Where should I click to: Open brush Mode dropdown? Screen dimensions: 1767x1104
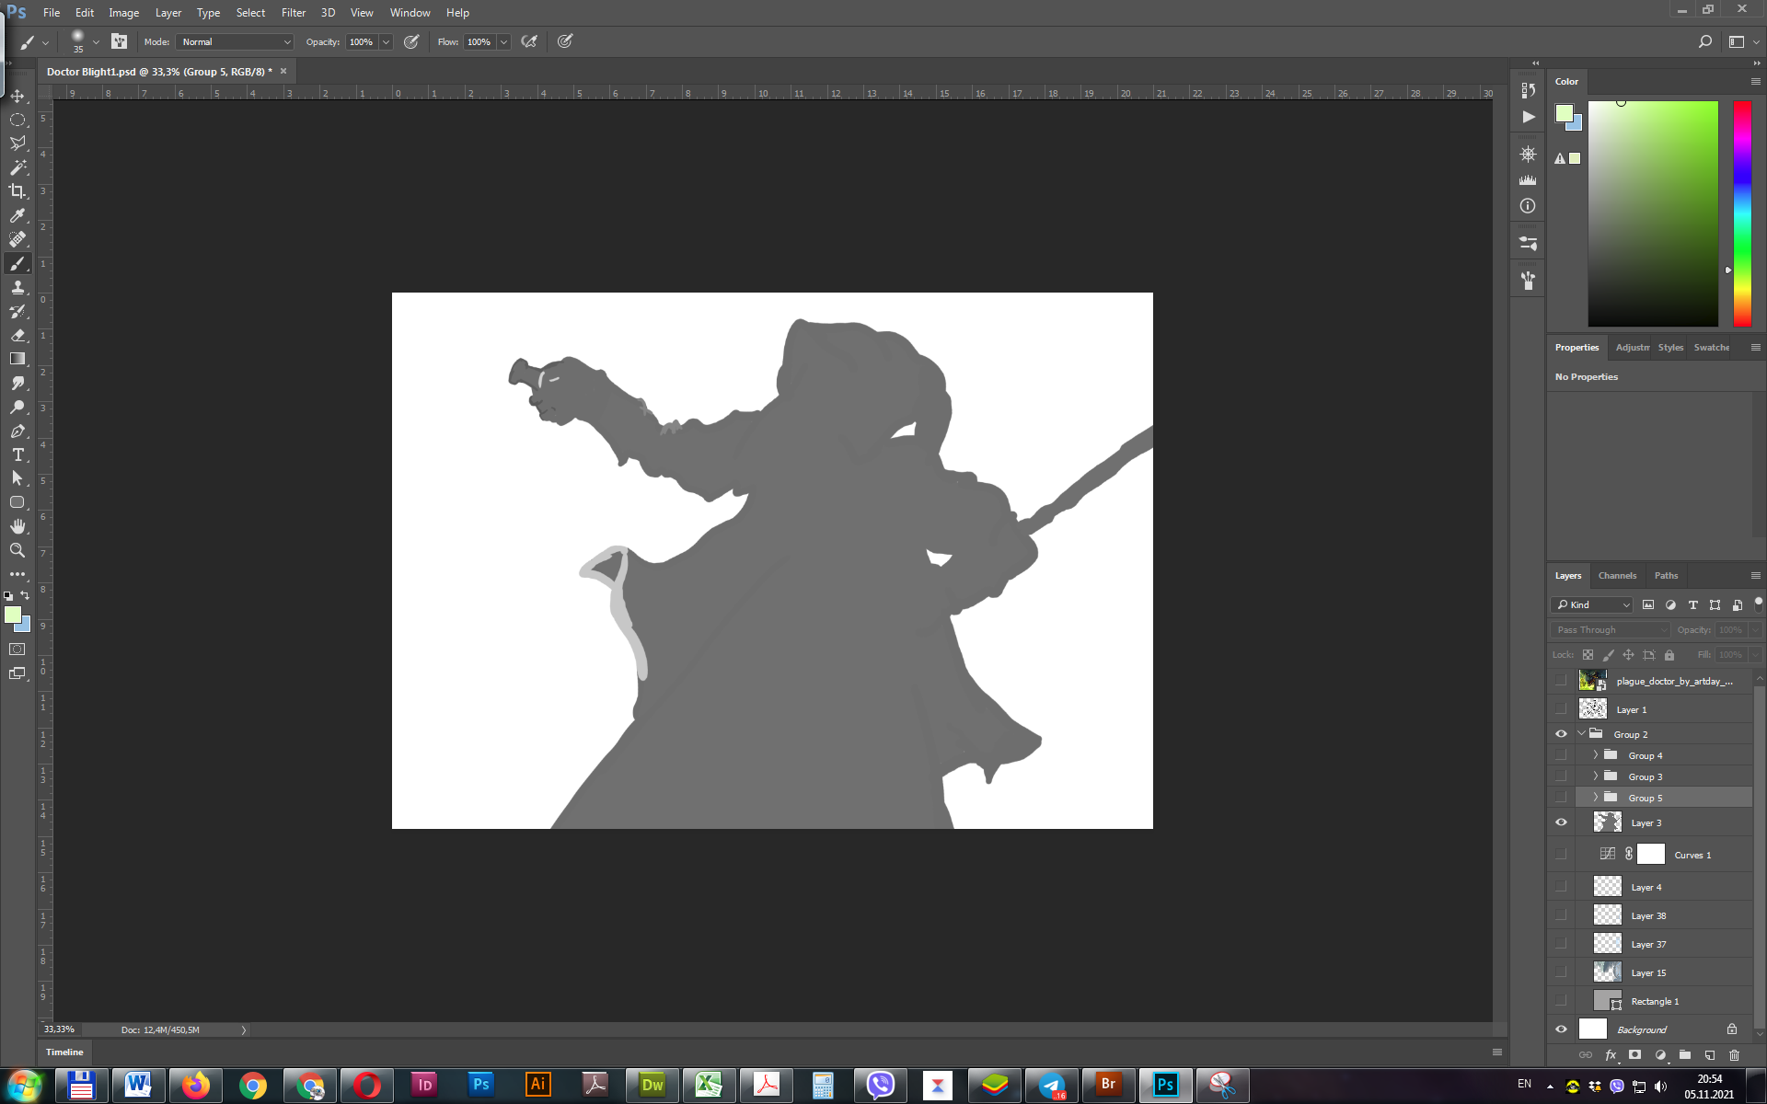pyautogui.click(x=236, y=41)
